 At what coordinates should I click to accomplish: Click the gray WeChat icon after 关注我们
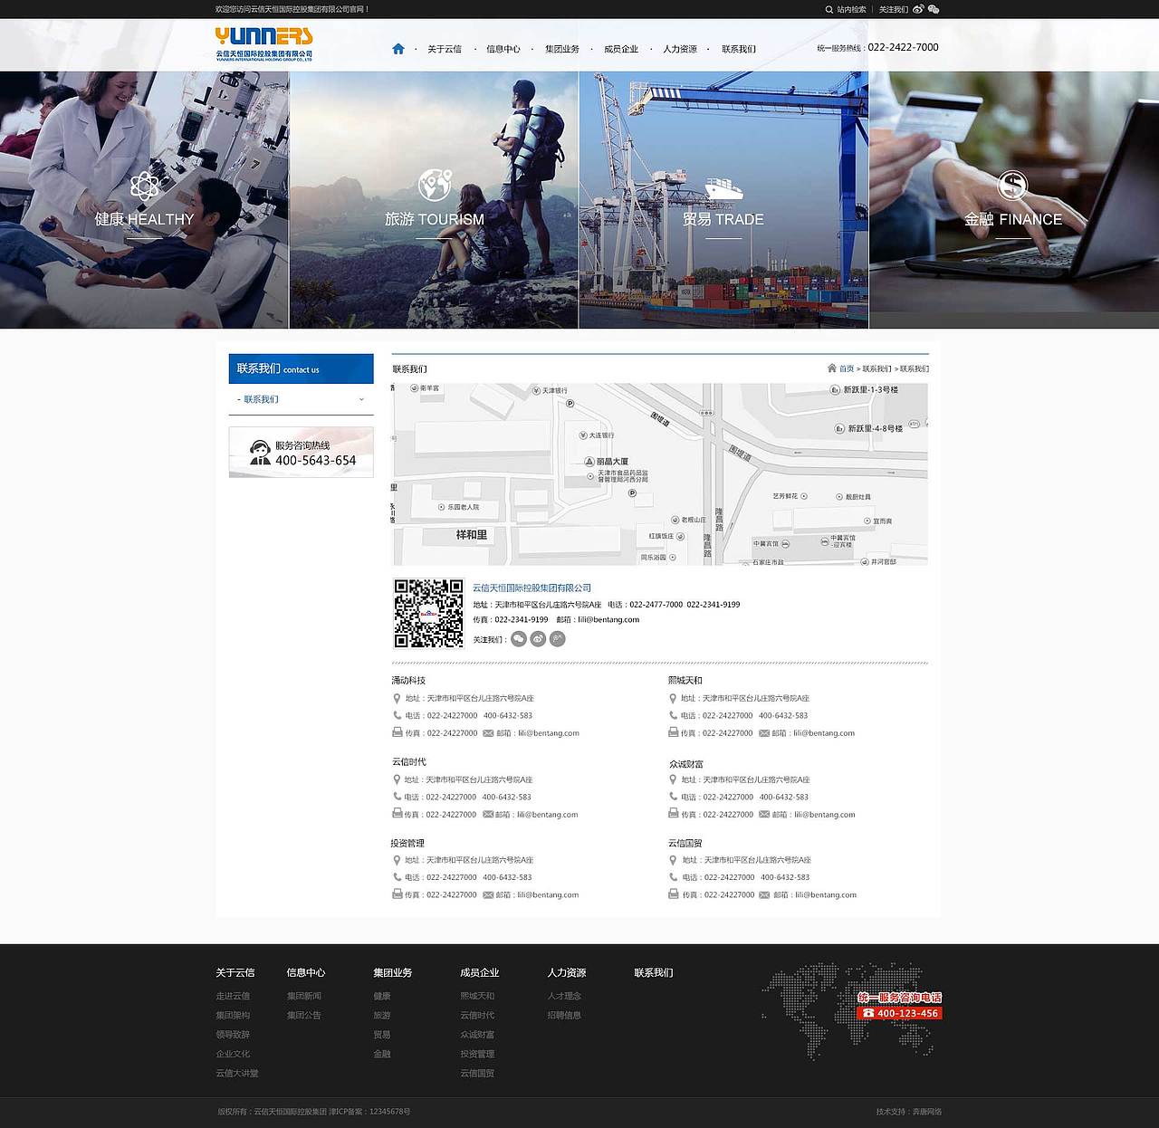point(518,639)
